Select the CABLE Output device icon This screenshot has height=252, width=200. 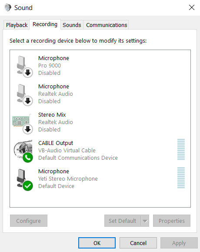[23, 151]
